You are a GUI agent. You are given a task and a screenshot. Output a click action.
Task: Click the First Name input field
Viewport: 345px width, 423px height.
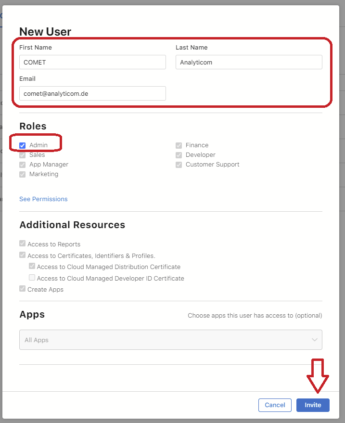92,62
